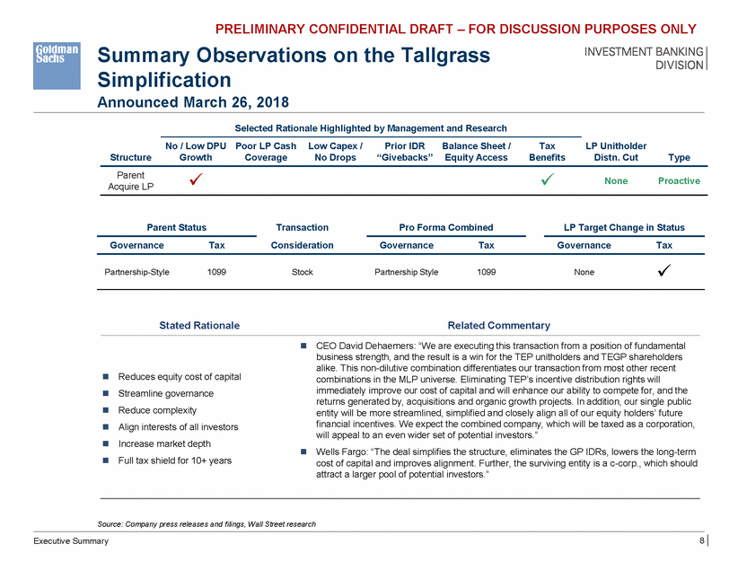Click the INVESTMENT BANKING DIVISION label
The height and width of the screenshot is (570, 738).
click(x=644, y=58)
